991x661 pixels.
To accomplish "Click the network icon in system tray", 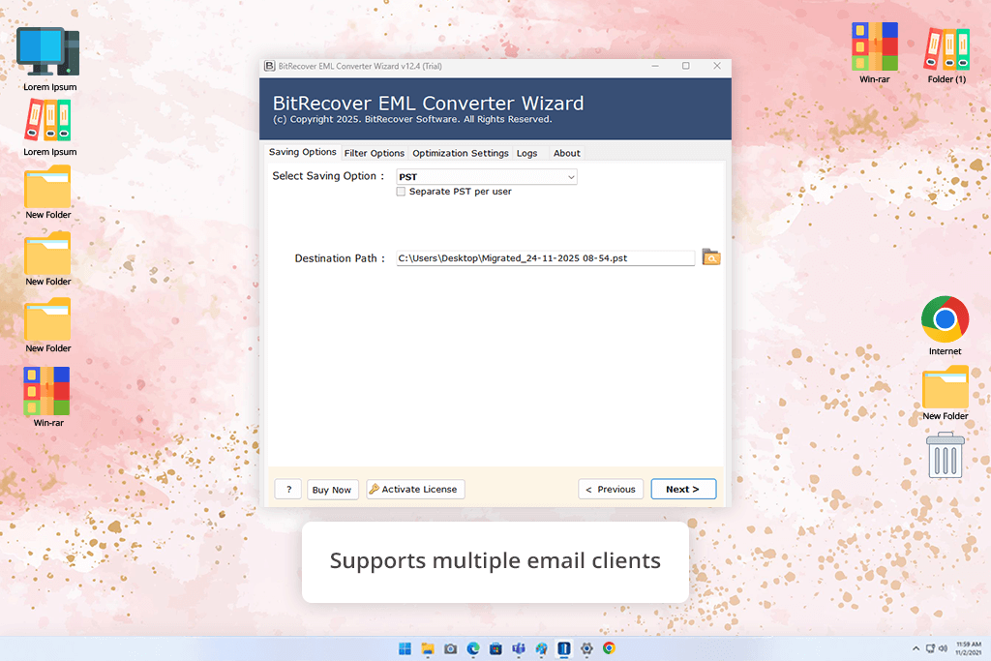I will tap(930, 648).
